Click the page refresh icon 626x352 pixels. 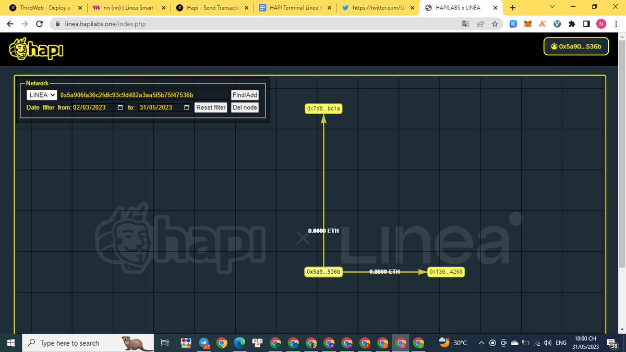pyautogui.click(x=40, y=23)
